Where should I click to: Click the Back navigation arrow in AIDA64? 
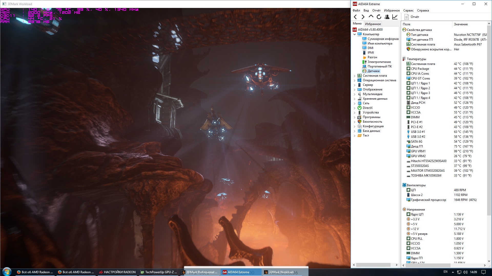coord(355,17)
